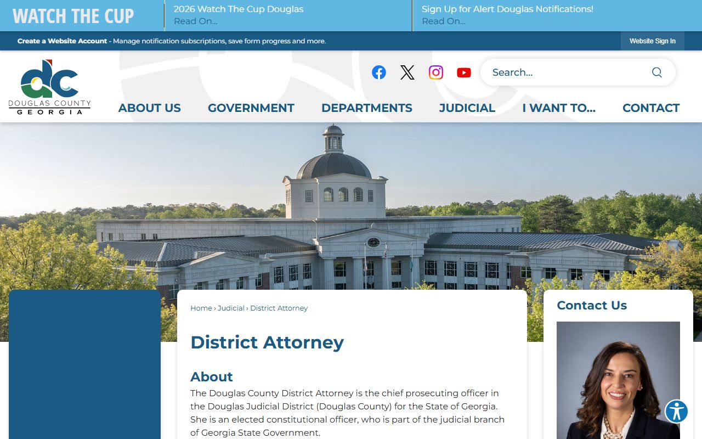Image resolution: width=702 pixels, height=439 pixels.
Task: Open the YouTube social icon
Action: [x=464, y=72]
